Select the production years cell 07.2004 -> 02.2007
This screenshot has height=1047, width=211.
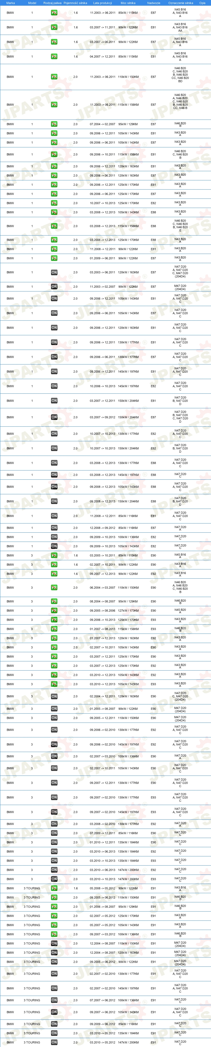(x=102, y=124)
